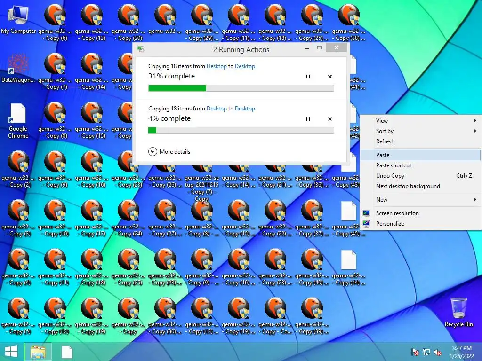
Task: Click destination Desktop link in 31% copy
Action: (245, 66)
